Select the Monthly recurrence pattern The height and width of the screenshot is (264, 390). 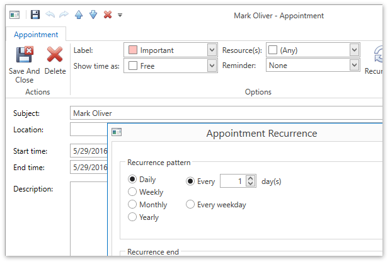(x=132, y=205)
